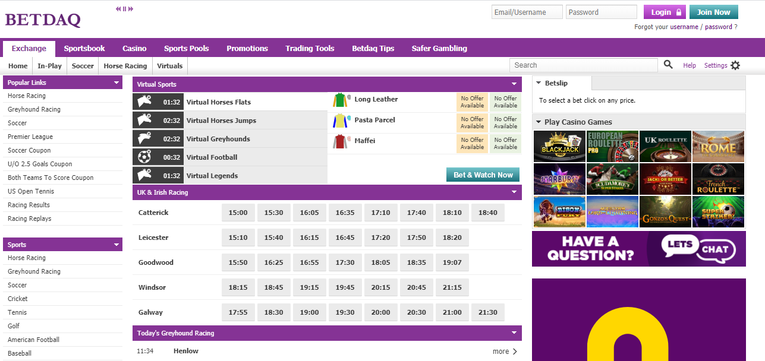Collapse Today's Greyhound Racing section arrow
This screenshot has height=361, width=765.
pos(514,333)
